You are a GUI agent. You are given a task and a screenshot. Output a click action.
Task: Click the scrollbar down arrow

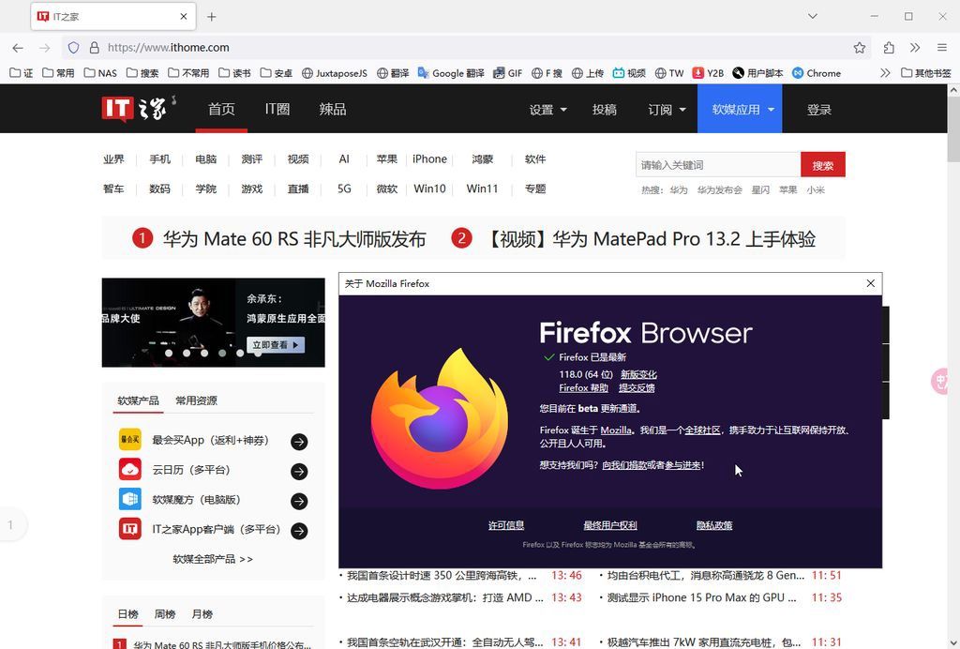coord(953,642)
